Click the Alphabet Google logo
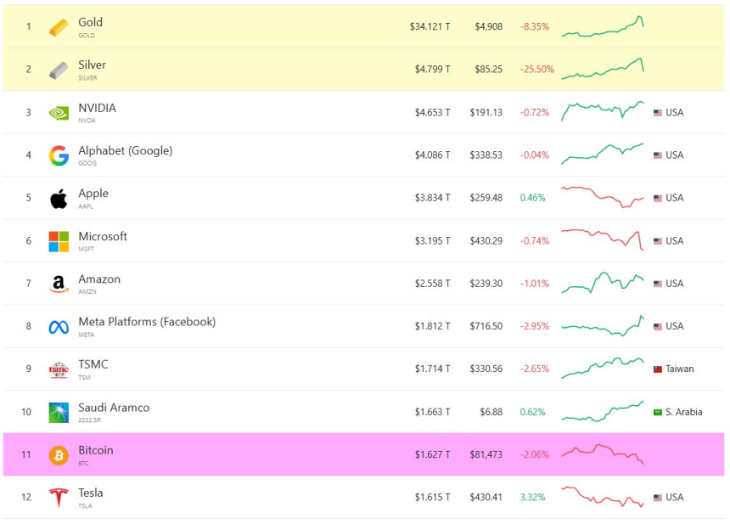Viewport: 730px width, 524px height. (59, 155)
